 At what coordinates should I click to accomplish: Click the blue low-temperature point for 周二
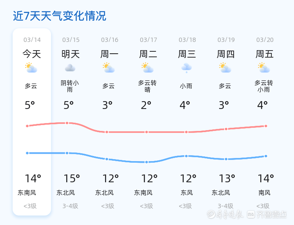point(147,162)
